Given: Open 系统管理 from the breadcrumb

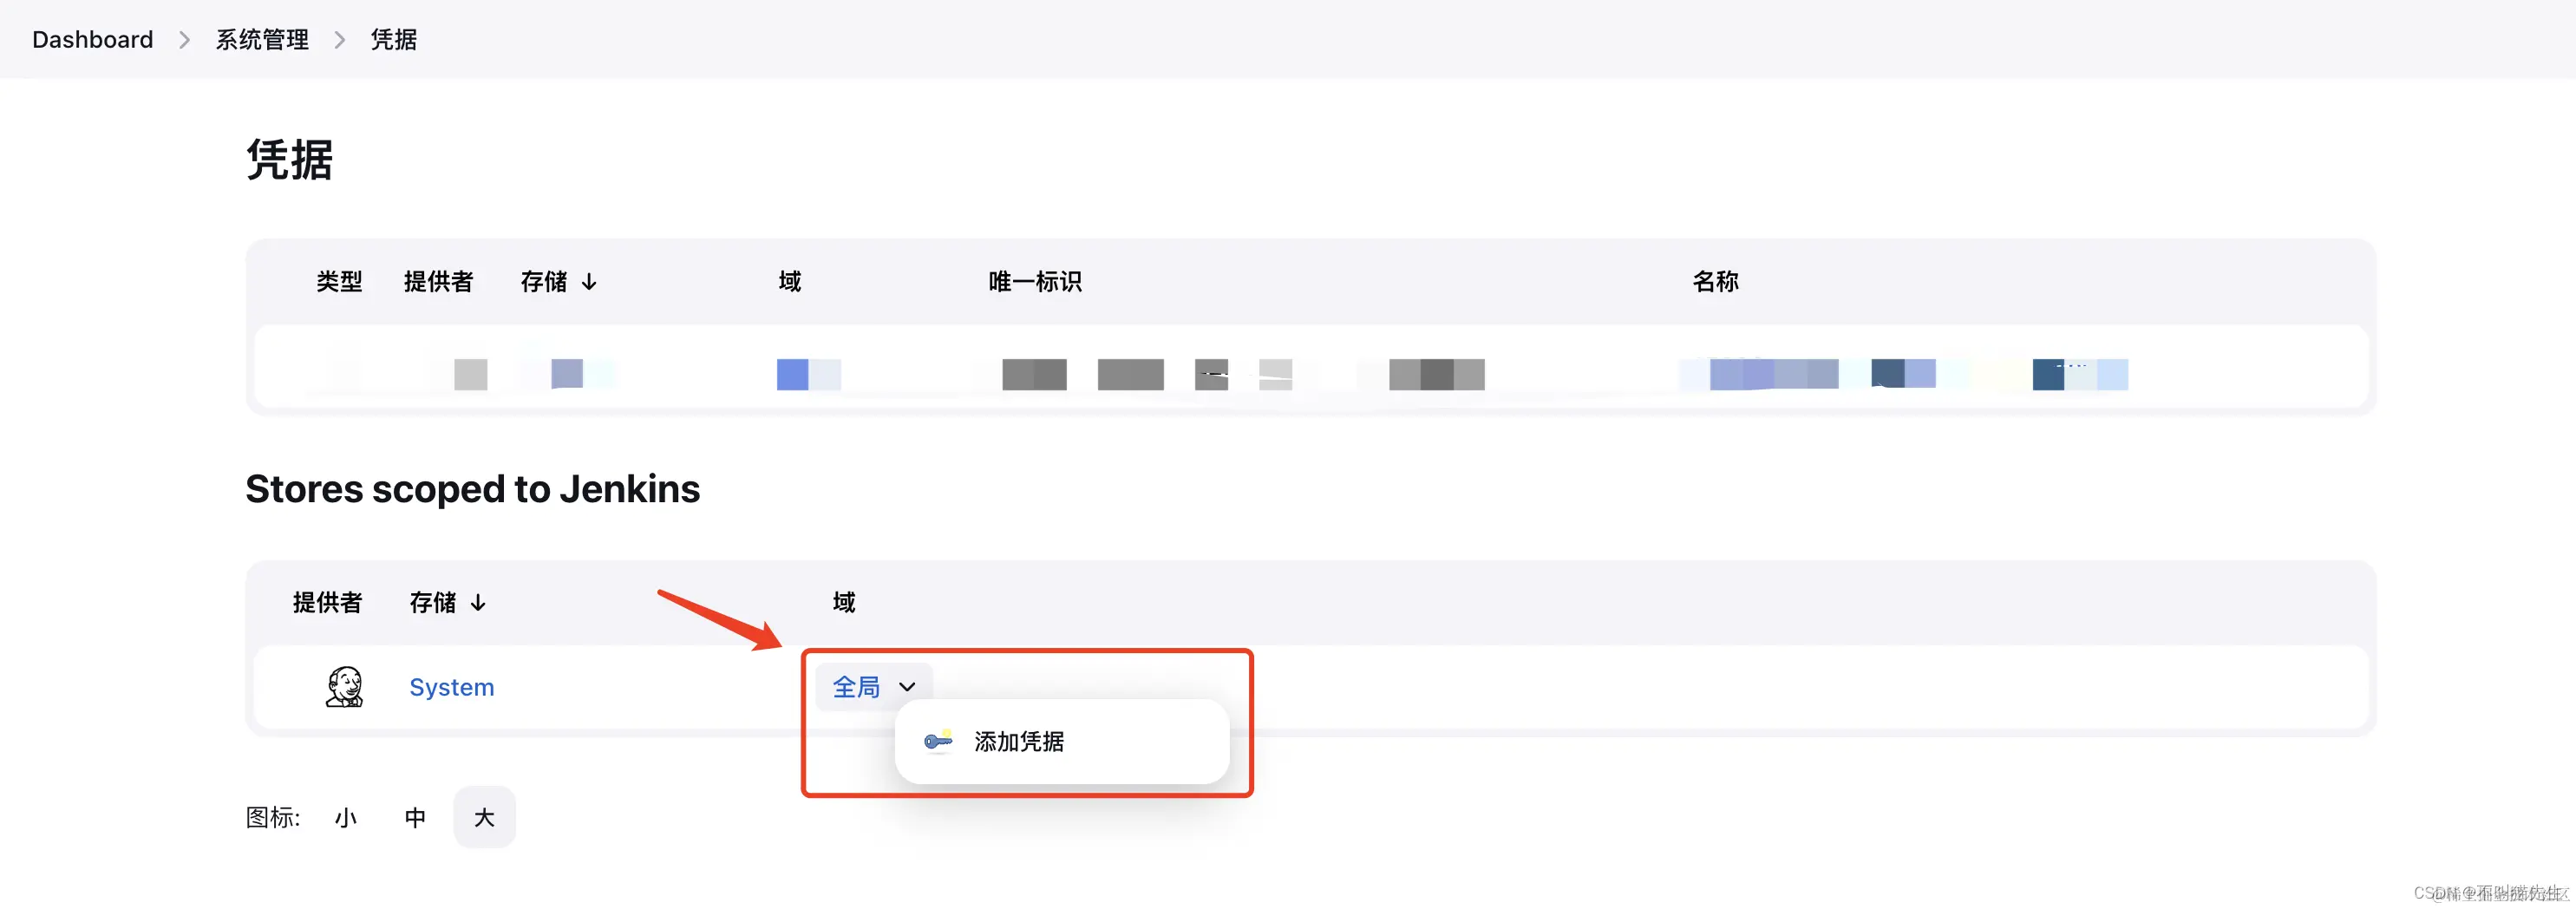Looking at the screenshot, I should pyautogui.click(x=261, y=39).
